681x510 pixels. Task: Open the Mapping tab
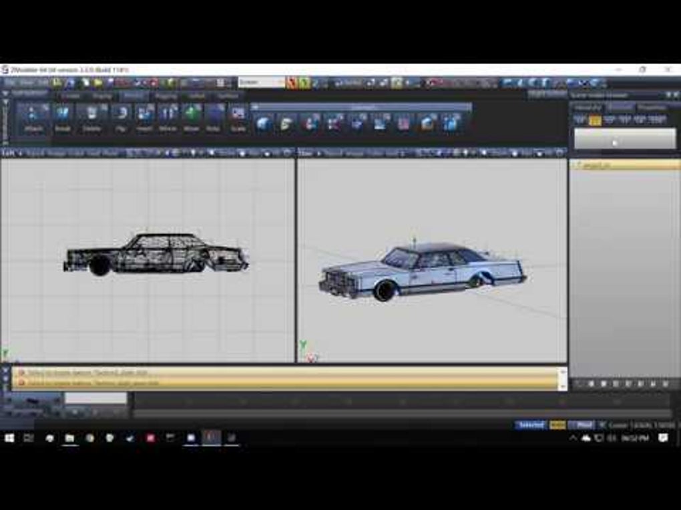(166, 96)
